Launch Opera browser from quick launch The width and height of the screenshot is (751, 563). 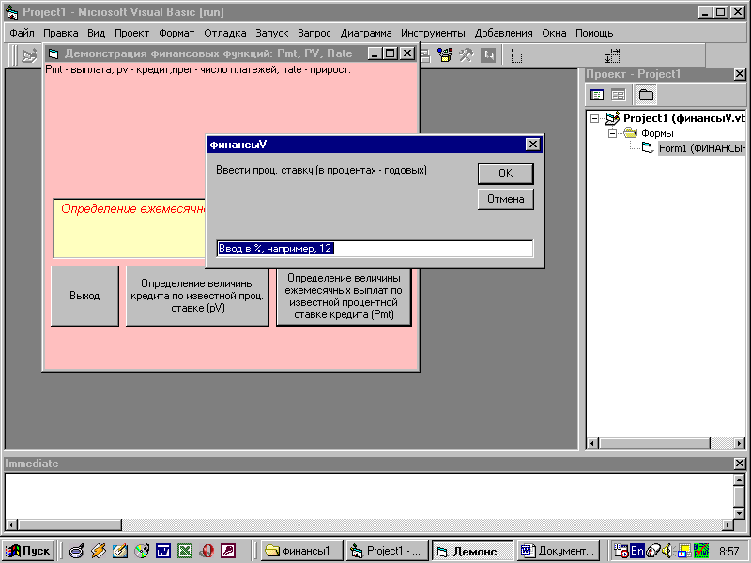[207, 551]
